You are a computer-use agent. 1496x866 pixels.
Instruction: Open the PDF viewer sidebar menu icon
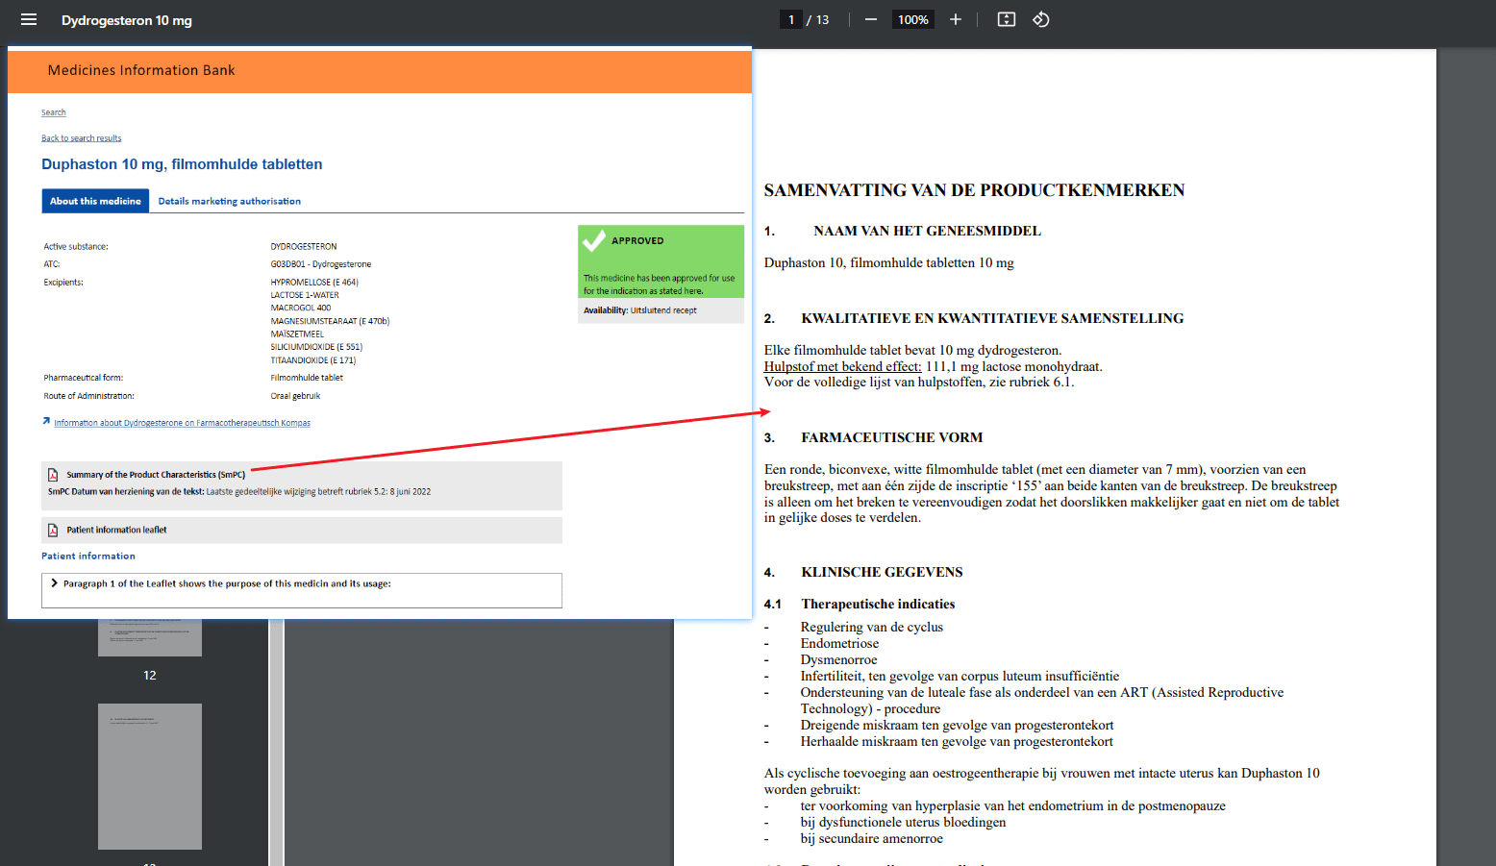(x=29, y=19)
